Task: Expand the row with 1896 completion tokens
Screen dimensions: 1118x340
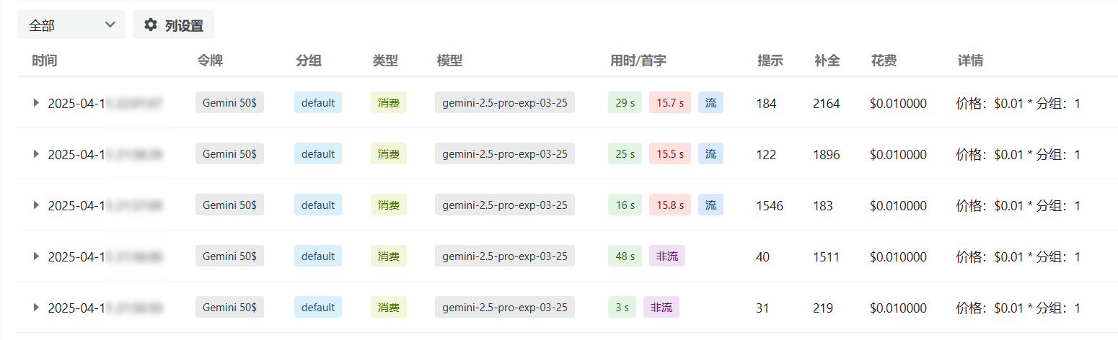Action: pyautogui.click(x=36, y=154)
